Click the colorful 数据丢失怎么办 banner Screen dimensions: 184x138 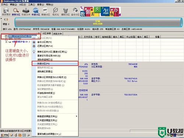[x=100, y=12]
